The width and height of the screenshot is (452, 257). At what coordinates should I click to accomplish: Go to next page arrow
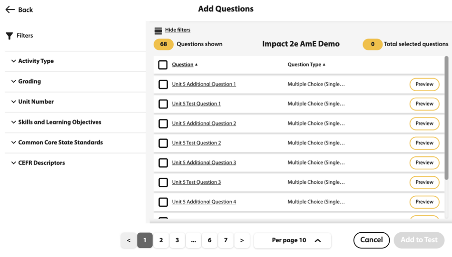(242, 240)
